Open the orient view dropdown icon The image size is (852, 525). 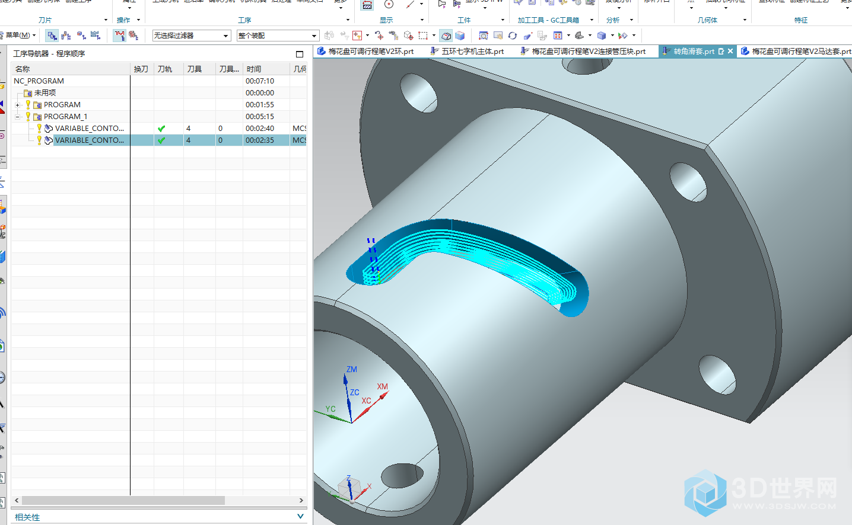coord(580,36)
